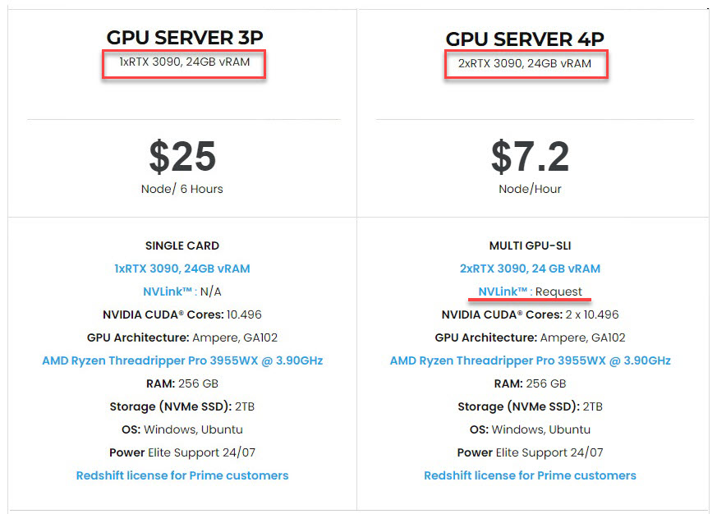Click the NVIDIA CUDA Cores: 2 x 10.496 line
This screenshot has width=717, height=514.
coord(530,314)
